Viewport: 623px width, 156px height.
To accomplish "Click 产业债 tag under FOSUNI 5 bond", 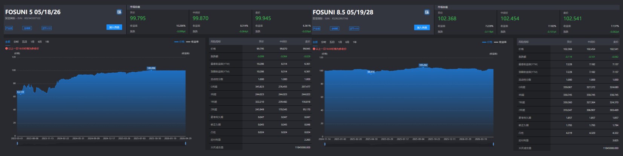I will click(x=9, y=28).
